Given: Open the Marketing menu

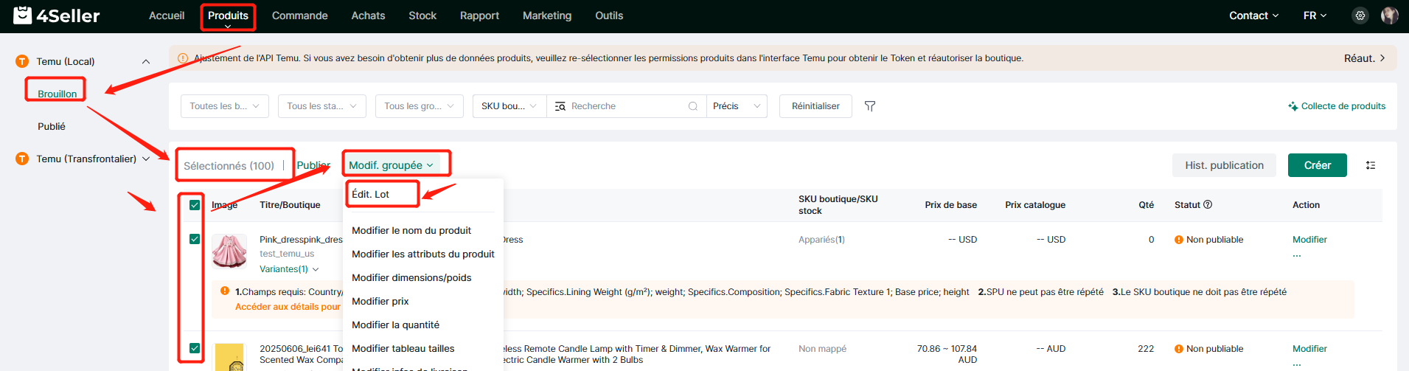Looking at the screenshot, I should pos(547,15).
